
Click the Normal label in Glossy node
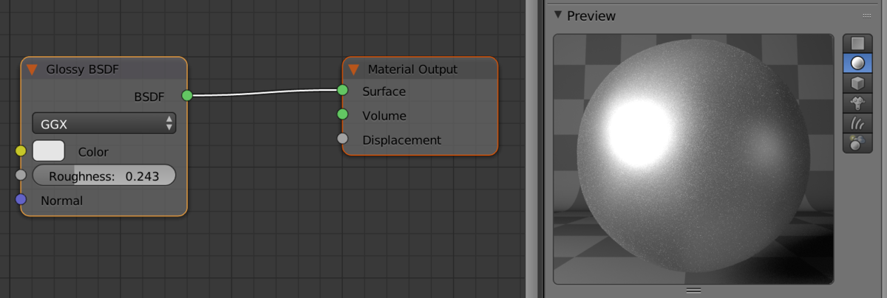click(61, 201)
